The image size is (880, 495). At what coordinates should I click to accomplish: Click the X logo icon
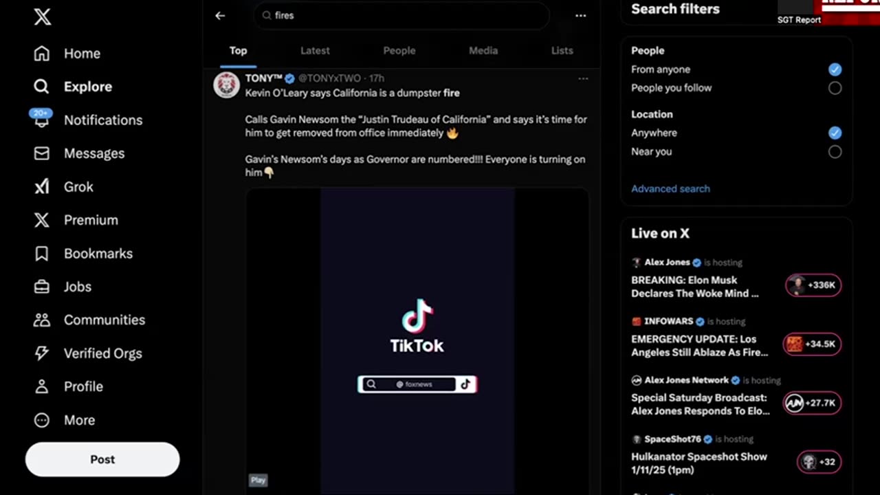pyautogui.click(x=43, y=17)
